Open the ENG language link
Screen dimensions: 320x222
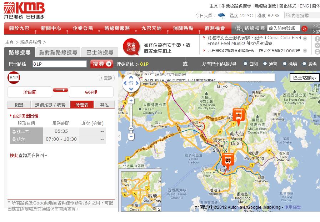[x=304, y=6]
